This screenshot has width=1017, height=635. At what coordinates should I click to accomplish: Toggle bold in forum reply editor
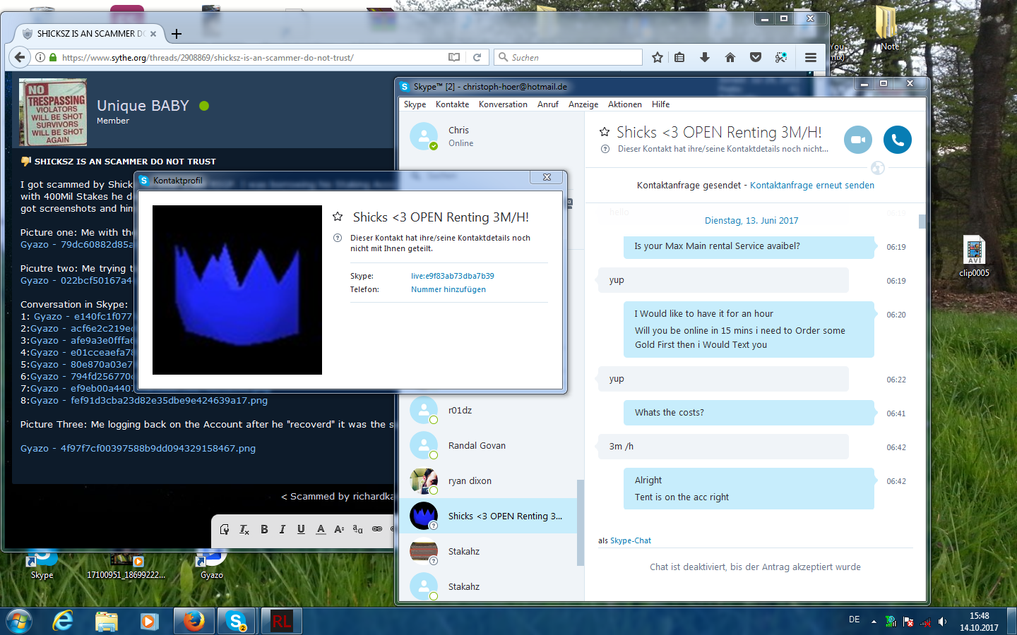[x=264, y=529]
